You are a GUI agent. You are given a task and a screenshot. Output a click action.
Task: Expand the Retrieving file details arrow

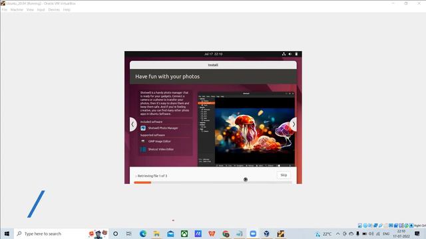pos(136,176)
